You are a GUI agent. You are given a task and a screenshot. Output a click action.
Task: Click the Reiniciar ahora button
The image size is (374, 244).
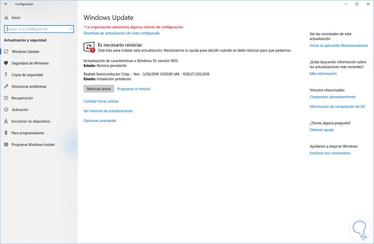pyautogui.click(x=99, y=89)
